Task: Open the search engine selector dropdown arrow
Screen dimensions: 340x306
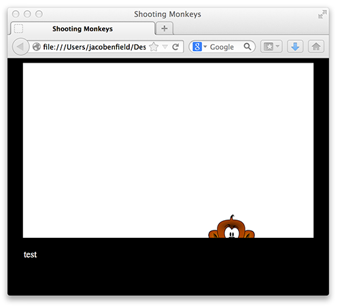Action: pos(205,46)
